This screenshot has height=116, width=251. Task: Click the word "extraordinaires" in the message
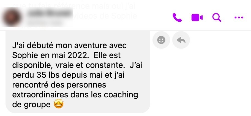(x=40, y=95)
